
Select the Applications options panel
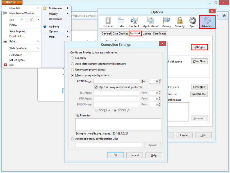(151, 22)
